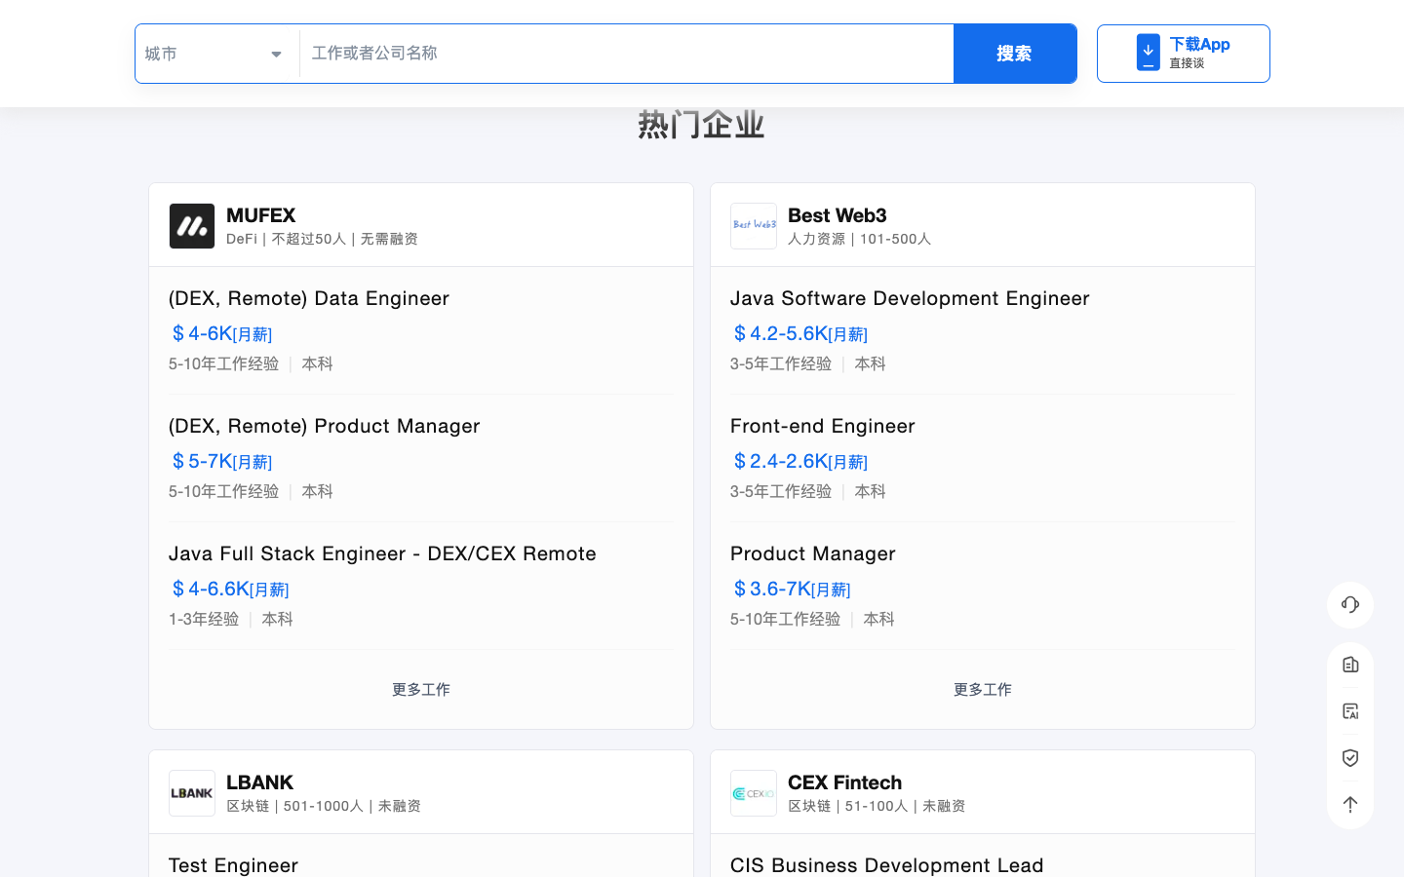Screen dimensions: 1404x877
Task: Open Front-end Engineer job listing
Action: tap(823, 426)
